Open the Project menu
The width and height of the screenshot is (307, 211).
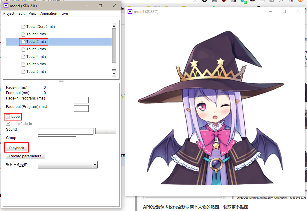[x=9, y=13]
